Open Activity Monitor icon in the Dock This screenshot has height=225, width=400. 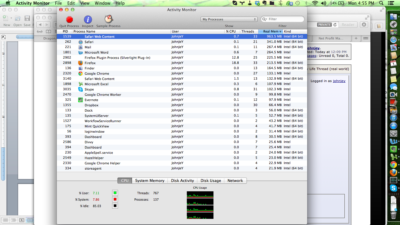393,180
